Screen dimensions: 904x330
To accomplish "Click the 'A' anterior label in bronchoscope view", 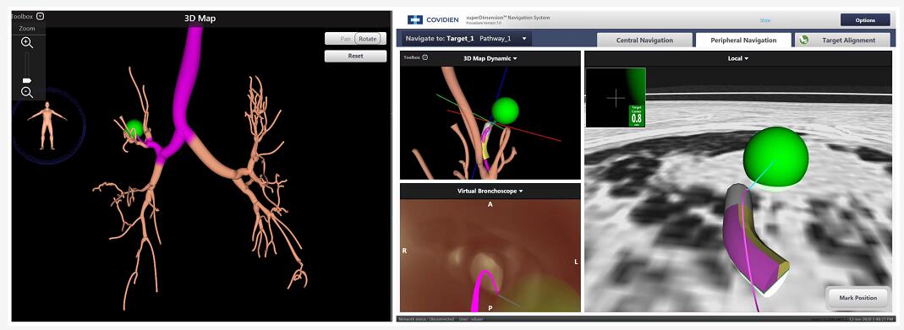I will click(490, 204).
